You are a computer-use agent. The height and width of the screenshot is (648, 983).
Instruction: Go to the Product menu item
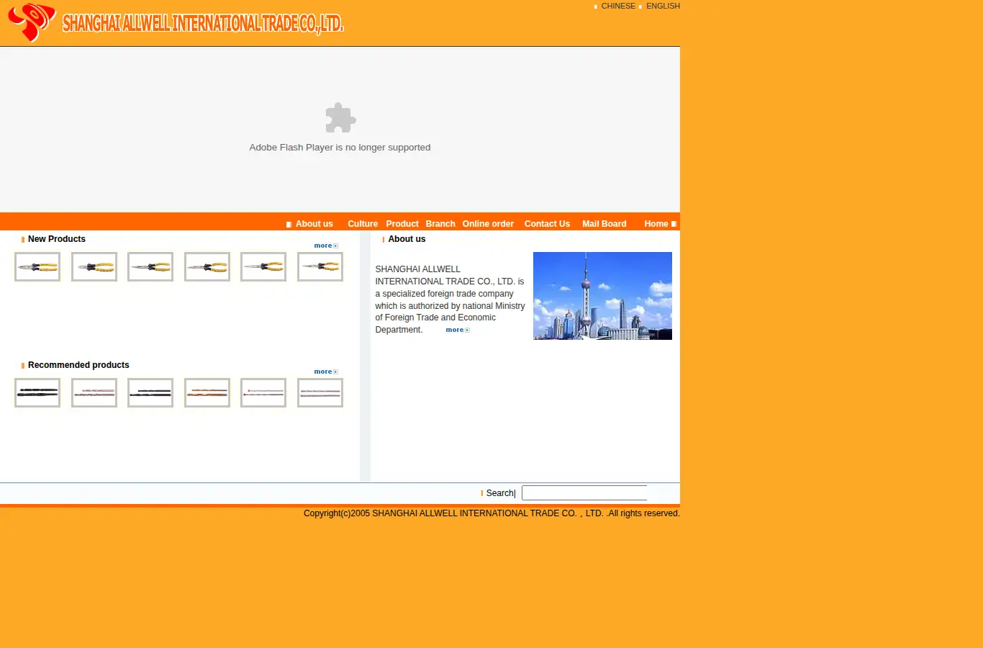402,224
